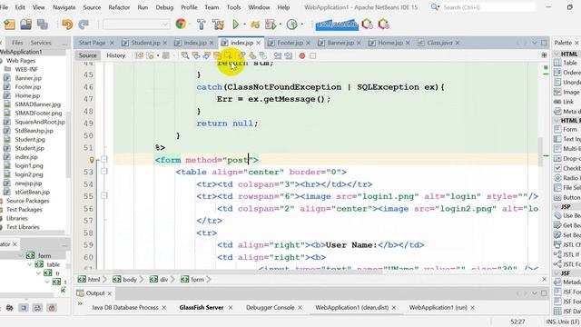Click the Undo arrow in main toolbar
The width and height of the screenshot is (581, 327).
point(67,25)
